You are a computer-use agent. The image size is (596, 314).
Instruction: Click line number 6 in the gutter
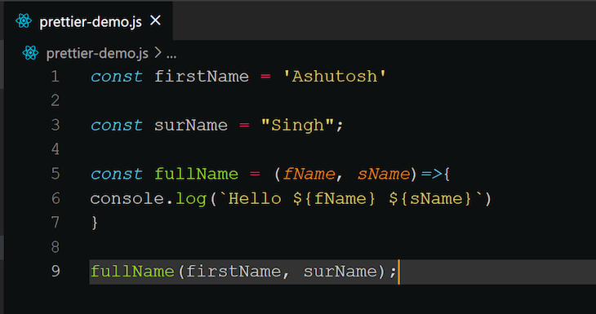click(x=56, y=198)
